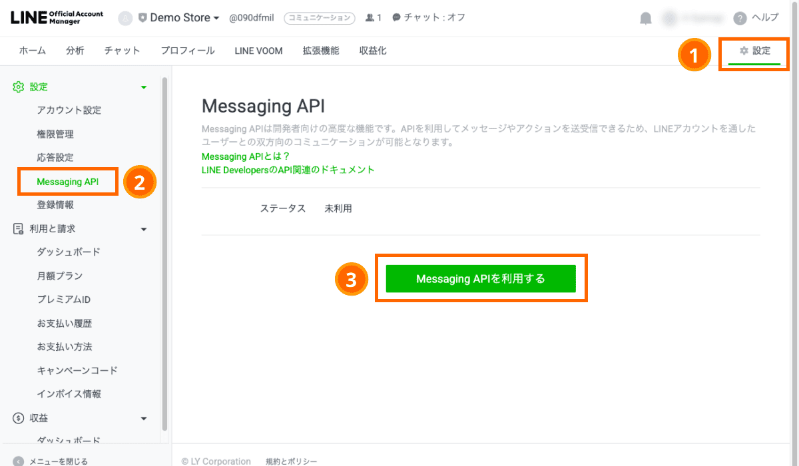
Task: Click the 規約とポリシー footer link
Action: click(292, 461)
